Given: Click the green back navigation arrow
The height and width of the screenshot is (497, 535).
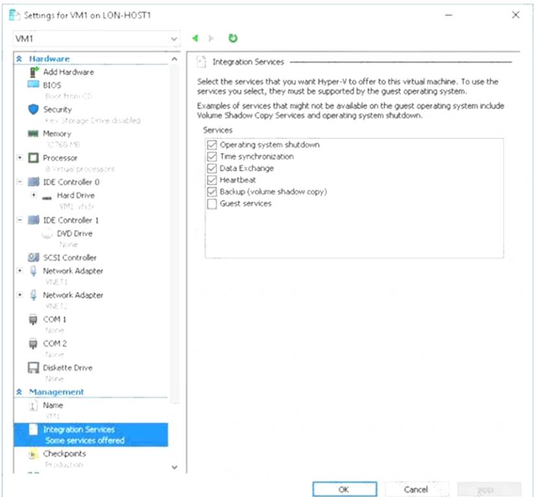Looking at the screenshot, I should coord(195,38).
